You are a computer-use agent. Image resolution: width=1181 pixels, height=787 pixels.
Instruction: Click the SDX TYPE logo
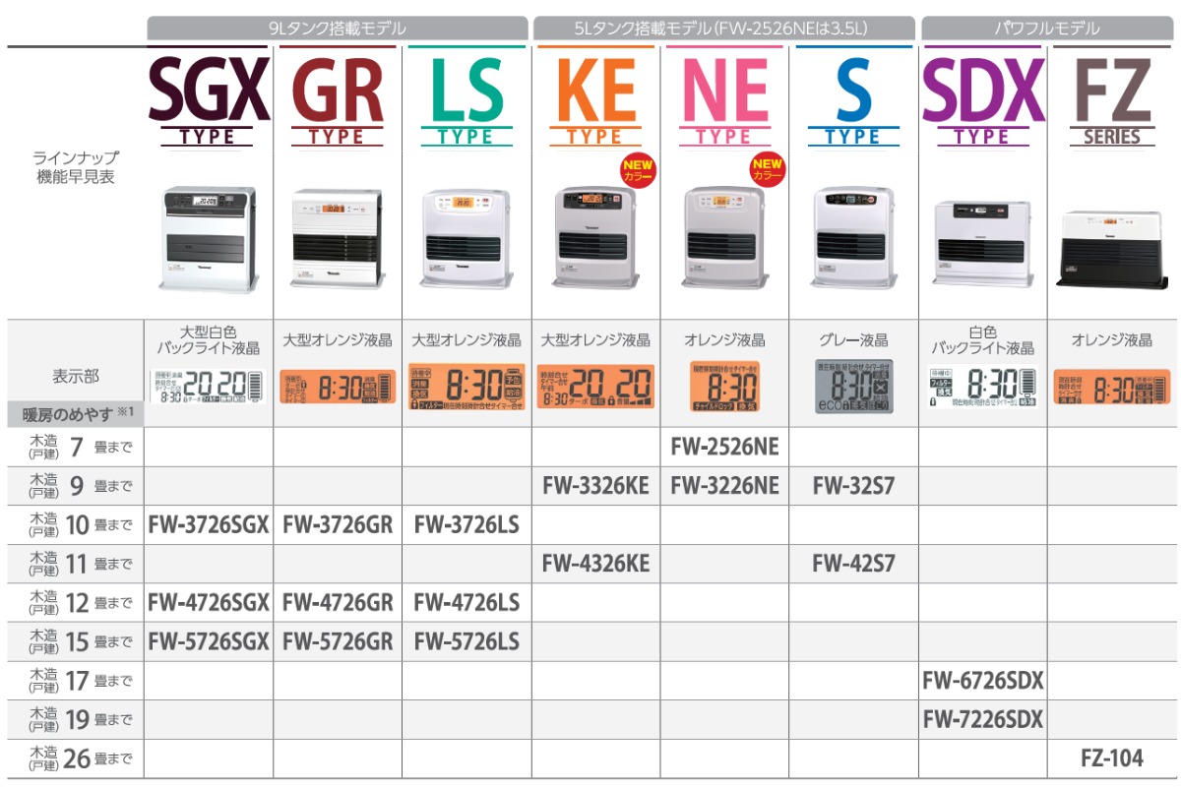982,100
